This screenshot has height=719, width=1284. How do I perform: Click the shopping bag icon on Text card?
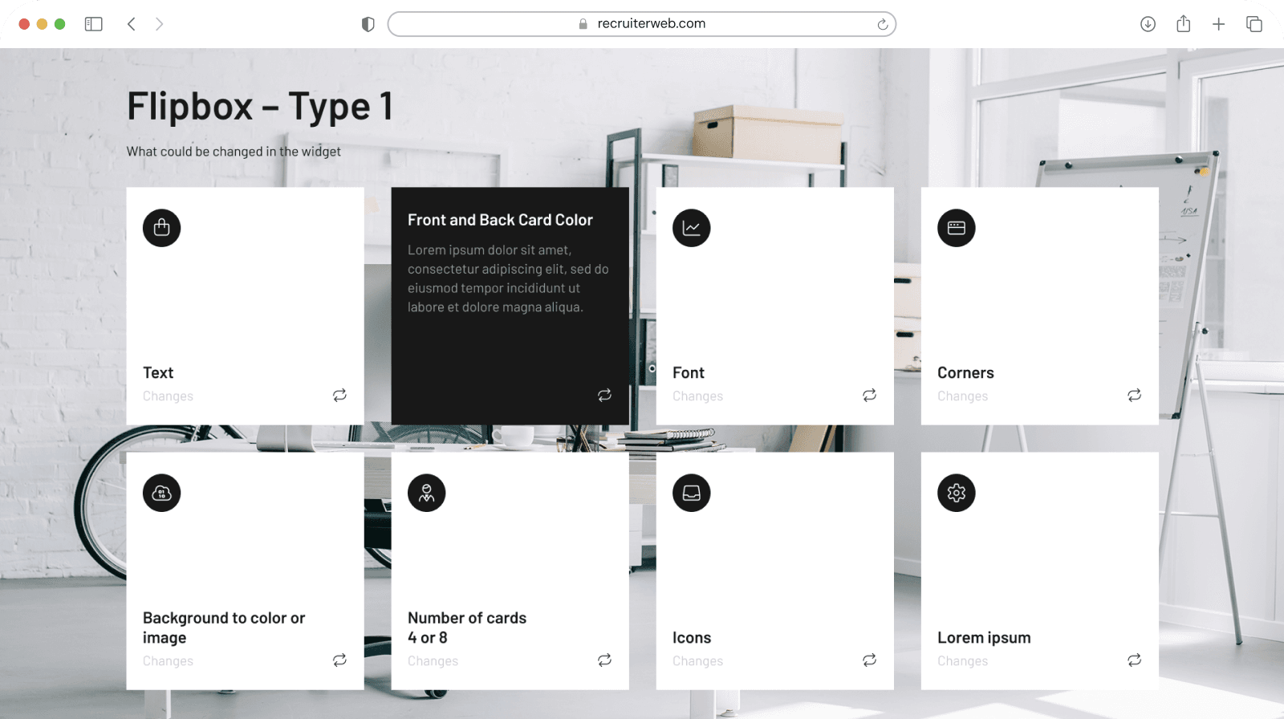coord(161,228)
